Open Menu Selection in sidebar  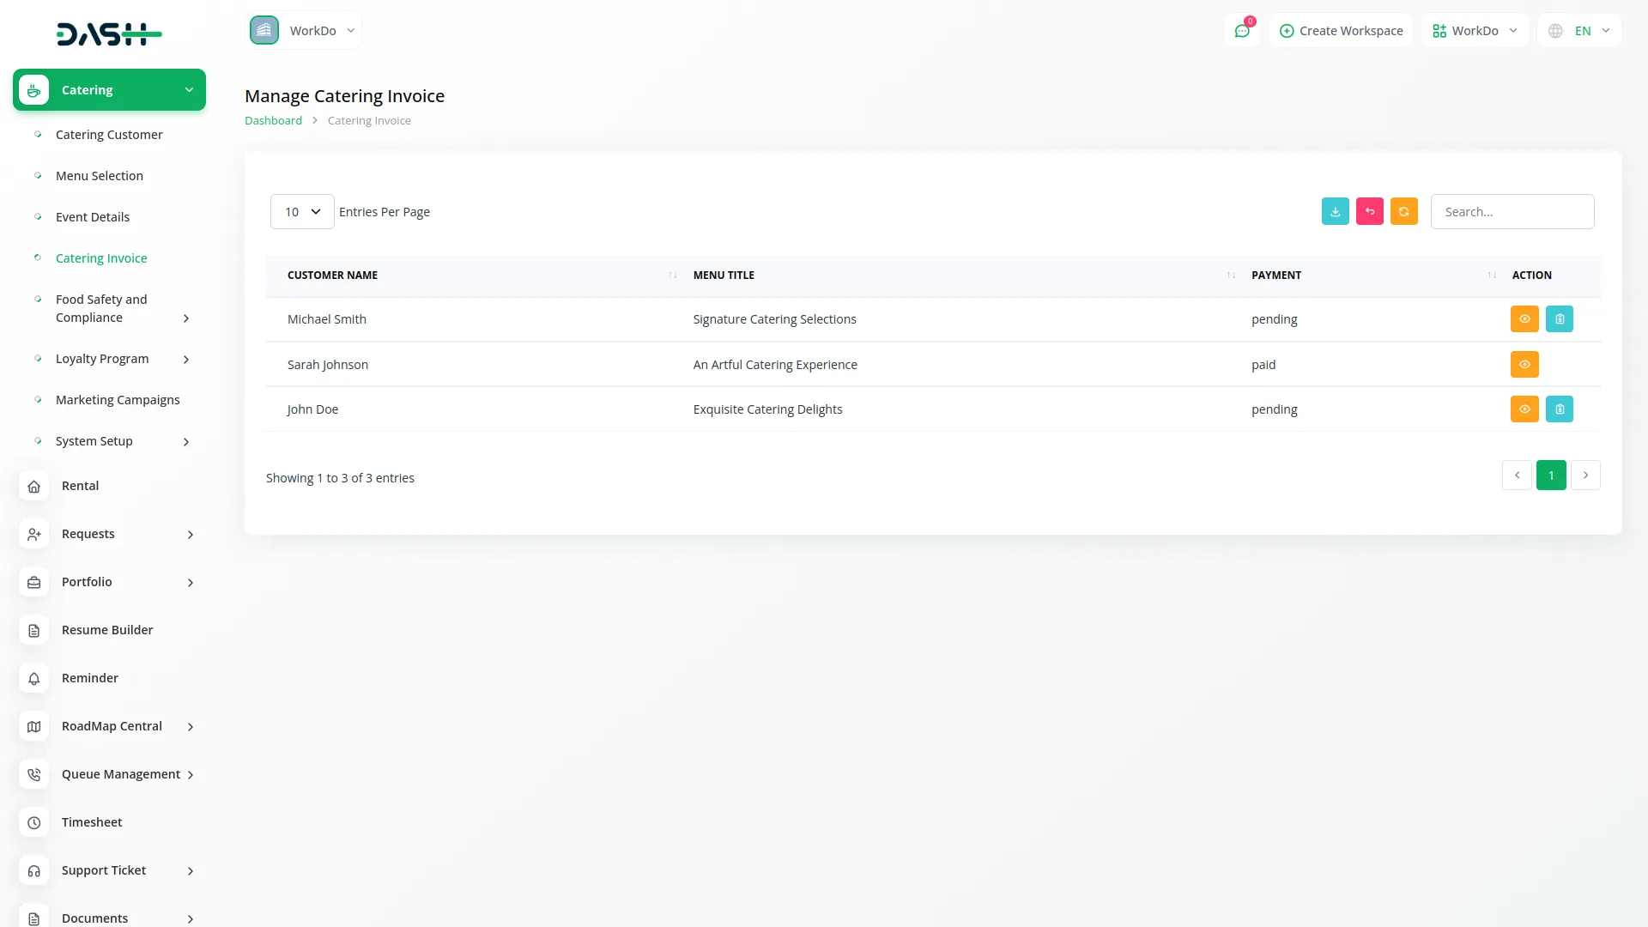100,176
